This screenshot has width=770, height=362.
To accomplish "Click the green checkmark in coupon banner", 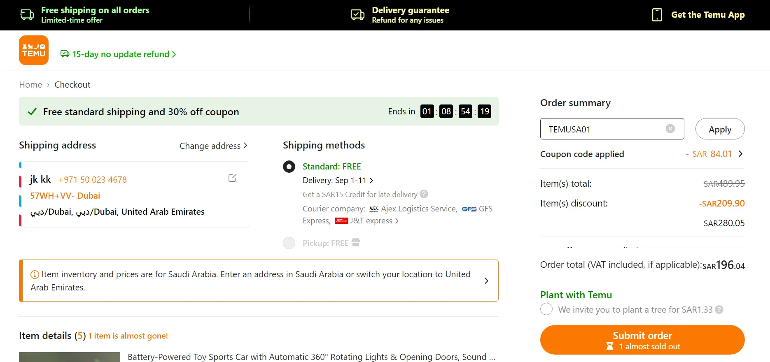I will [32, 111].
